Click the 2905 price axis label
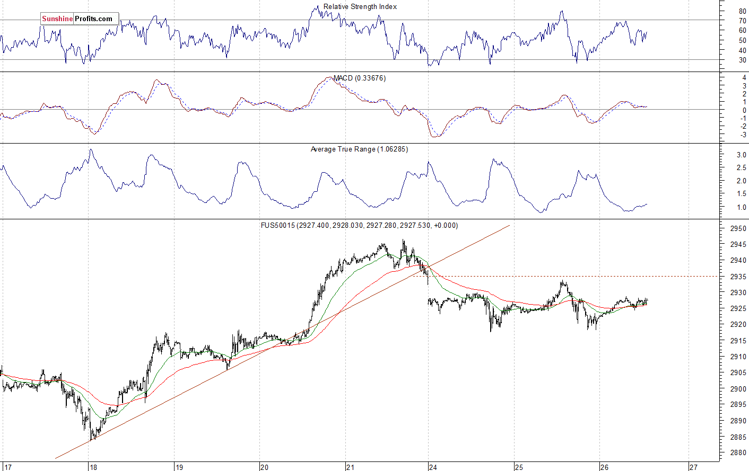 coord(738,373)
